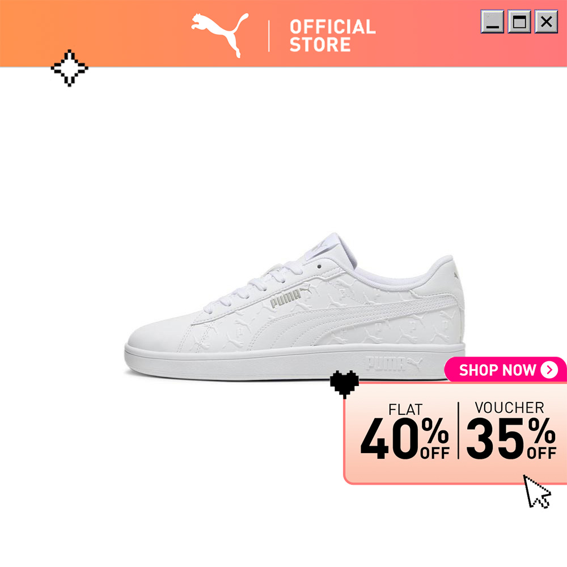Click the orange gradient header bar
This screenshot has height=567, width=567.
tap(283, 33)
